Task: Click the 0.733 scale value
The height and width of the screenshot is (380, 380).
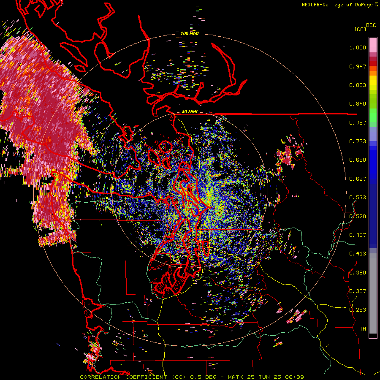Action: tap(358, 141)
